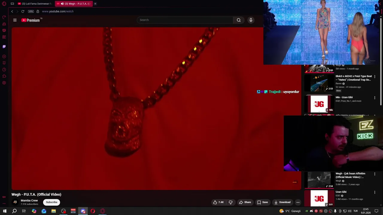Open File Explorer from the taskbar

pyautogui.click(x=54, y=211)
